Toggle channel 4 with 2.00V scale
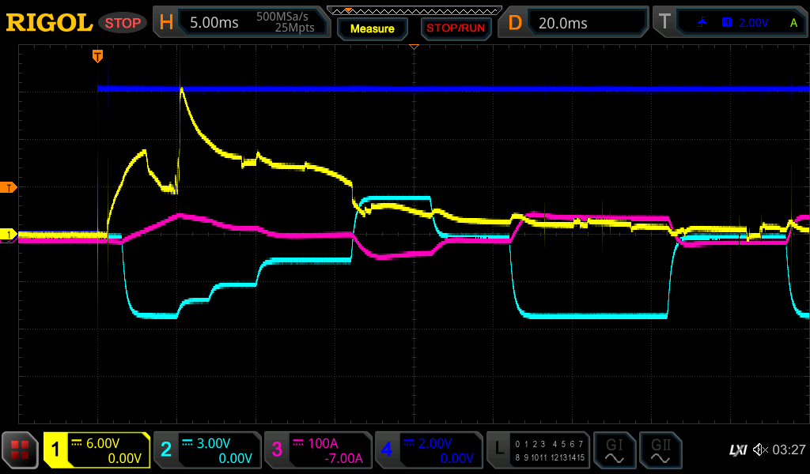This screenshot has height=474, width=810. [428, 450]
